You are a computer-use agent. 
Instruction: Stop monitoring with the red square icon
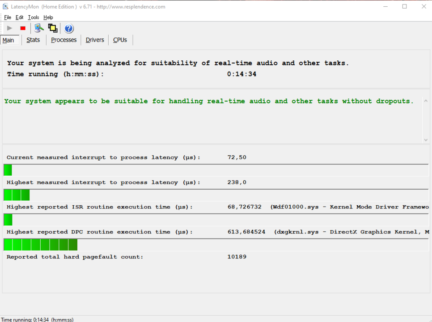(23, 28)
